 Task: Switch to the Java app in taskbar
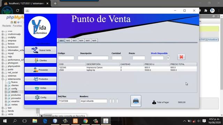106,121
